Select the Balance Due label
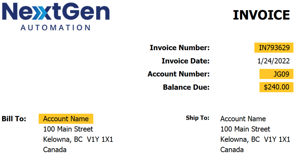The image size is (294, 160). (186, 87)
